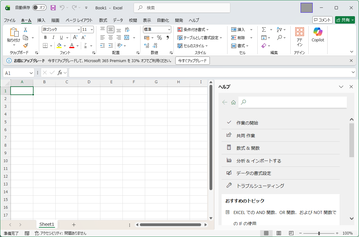Click the merge and center cells icon
Image resolution: width=359 pixels, height=237 pixels.
[127, 38]
